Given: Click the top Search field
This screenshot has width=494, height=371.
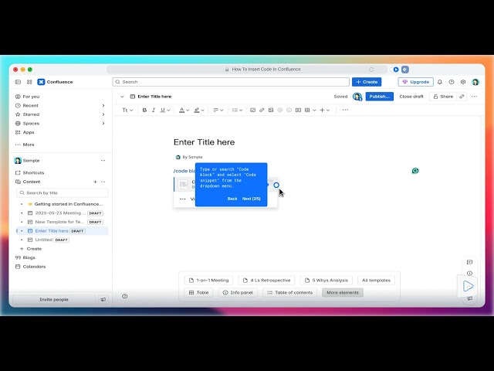Looking at the screenshot, I should click(x=231, y=82).
